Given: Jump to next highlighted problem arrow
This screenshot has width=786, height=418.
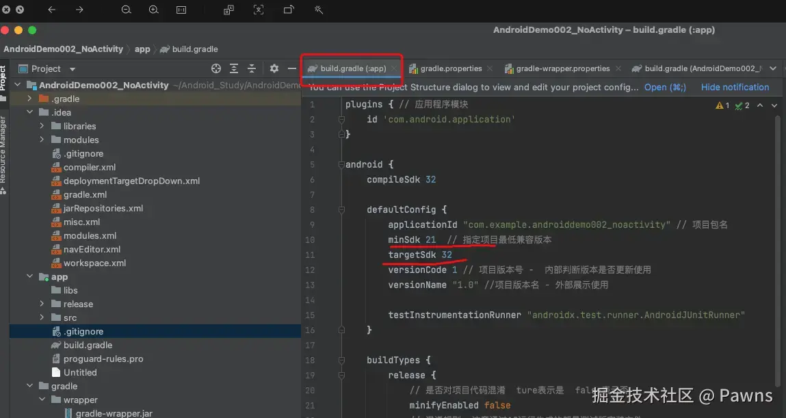Looking at the screenshot, I should [x=774, y=105].
